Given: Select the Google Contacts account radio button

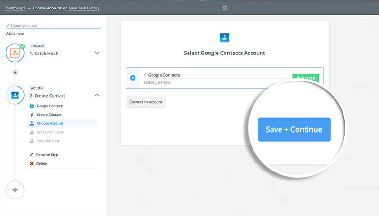Looking at the screenshot, I should [x=133, y=78].
